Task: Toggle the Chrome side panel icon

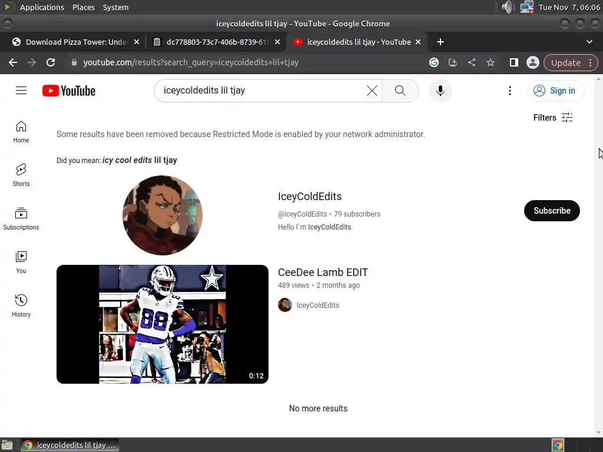Action: (513, 62)
